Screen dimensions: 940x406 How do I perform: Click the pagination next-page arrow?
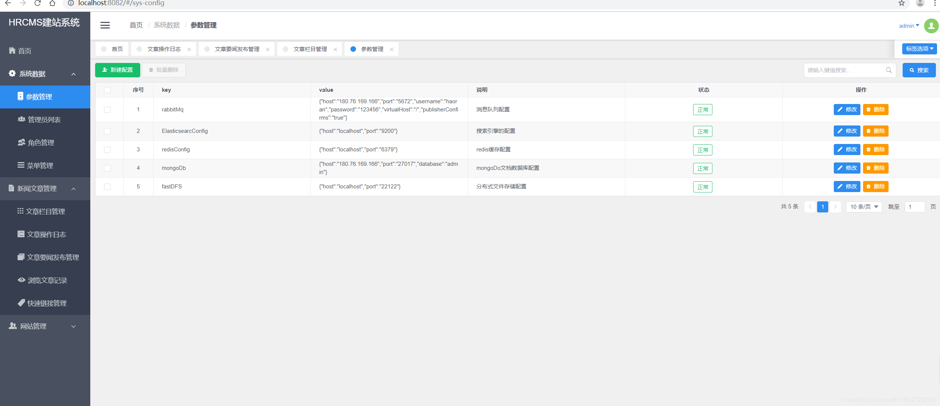point(835,207)
